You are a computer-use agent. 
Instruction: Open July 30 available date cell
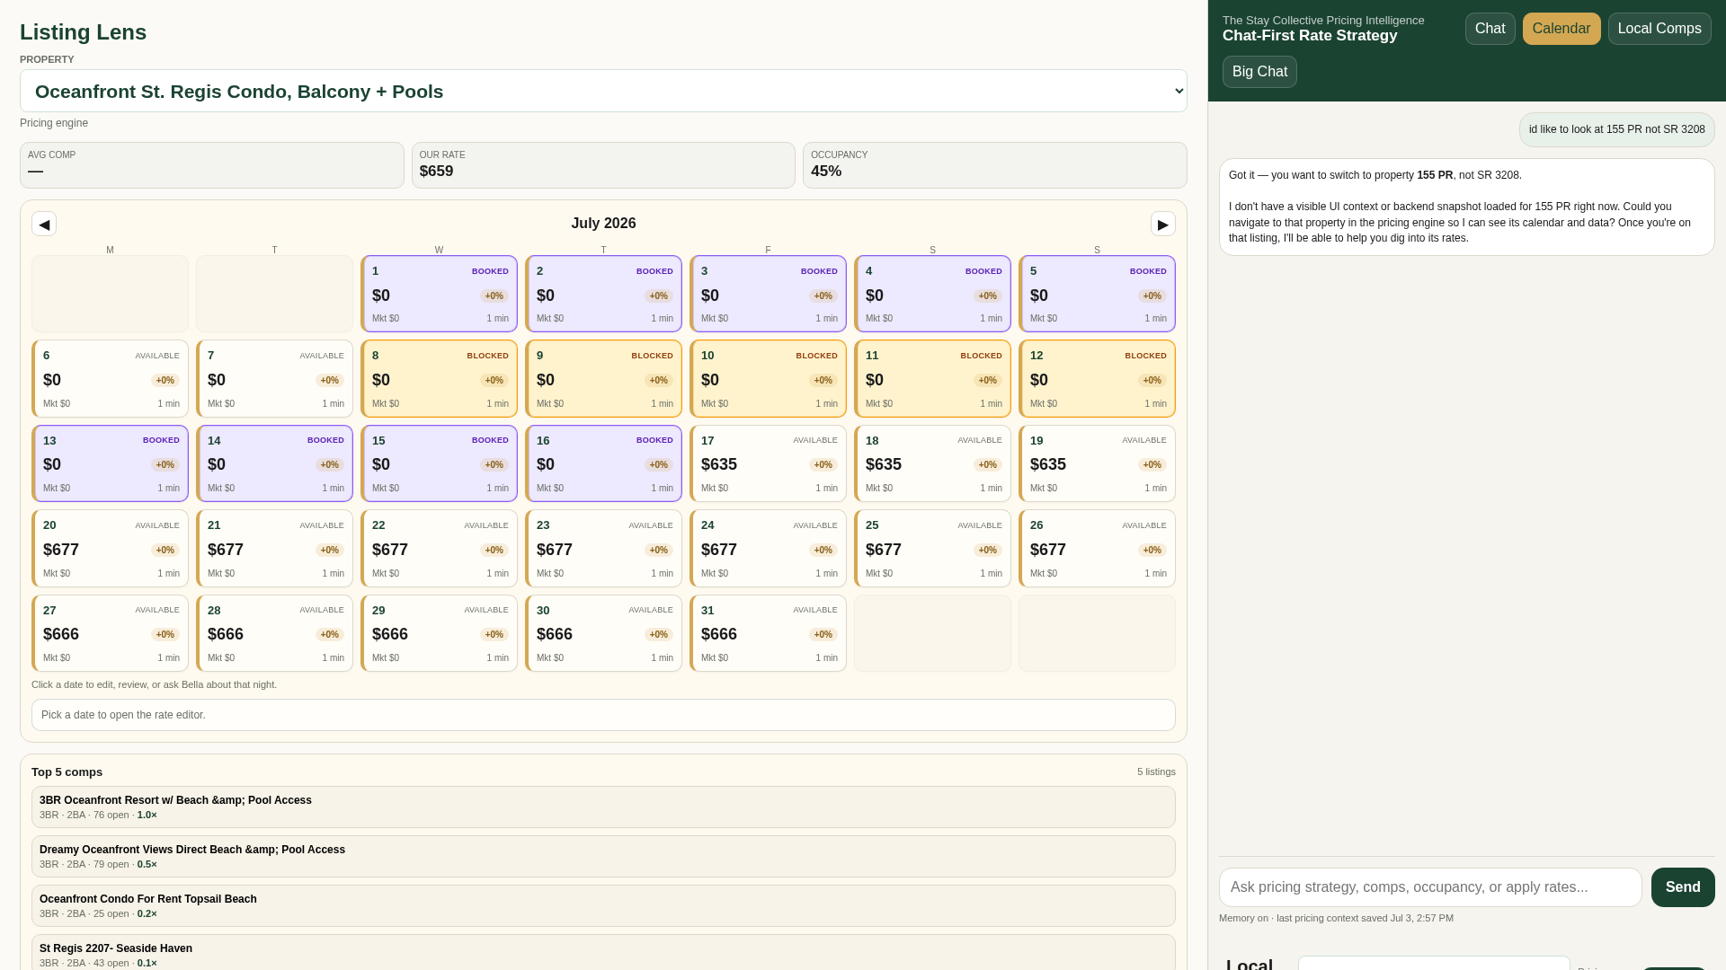(603, 633)
